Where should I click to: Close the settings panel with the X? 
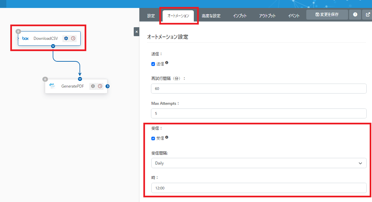click(x=136, y=32)
